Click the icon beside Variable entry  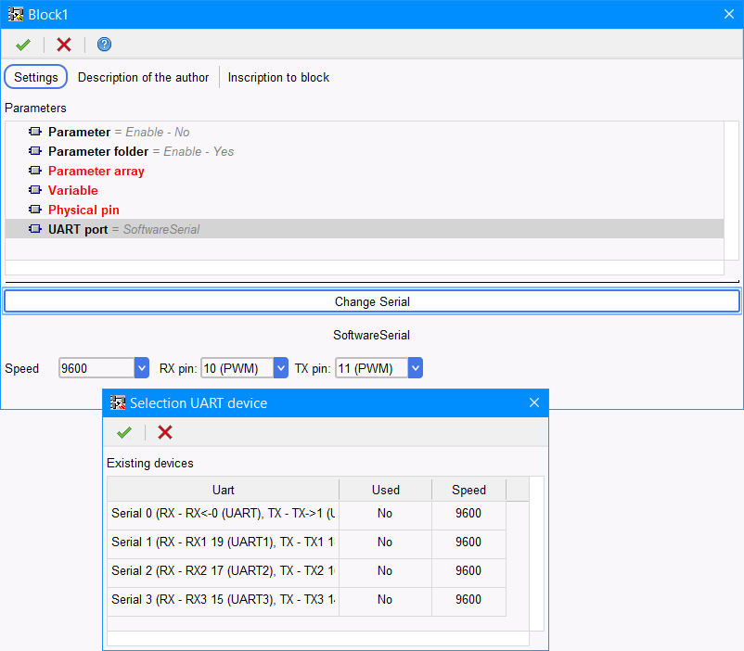click(x=35, y=190)
